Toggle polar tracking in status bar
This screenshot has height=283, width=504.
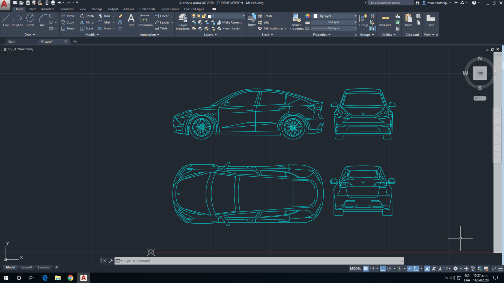pos(389,269)
